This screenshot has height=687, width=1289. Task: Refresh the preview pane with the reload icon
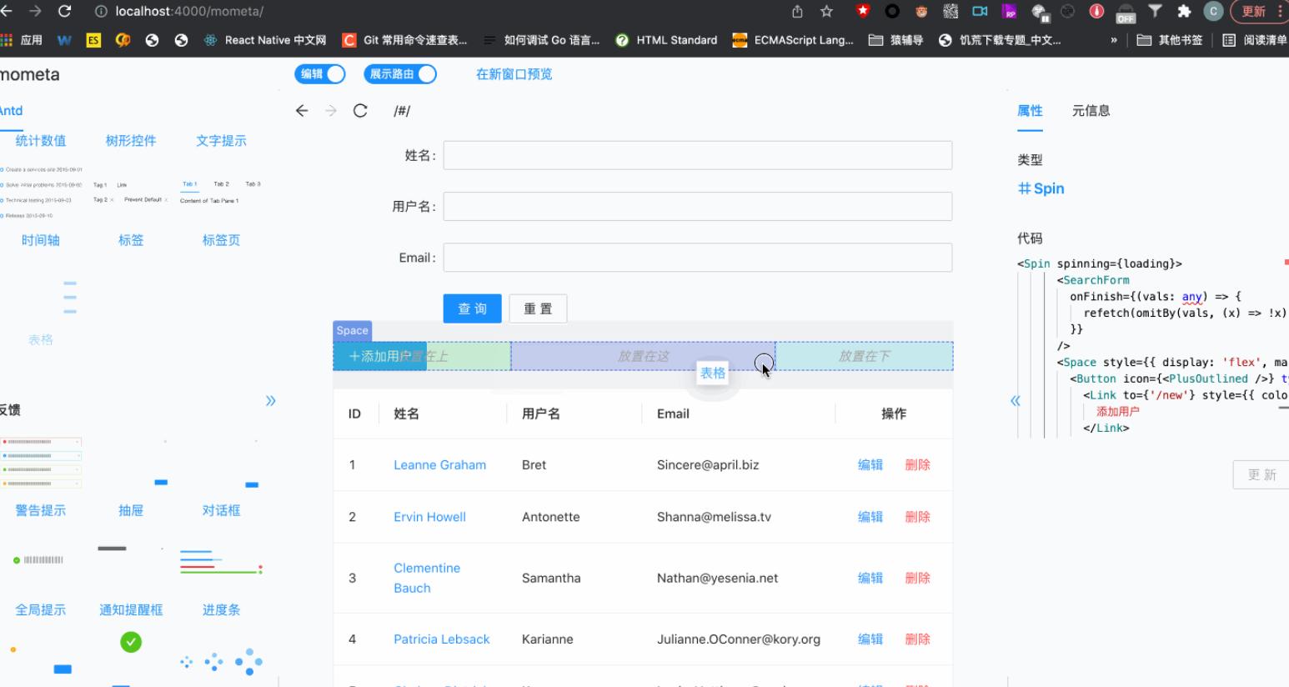(x=360, y=110)
